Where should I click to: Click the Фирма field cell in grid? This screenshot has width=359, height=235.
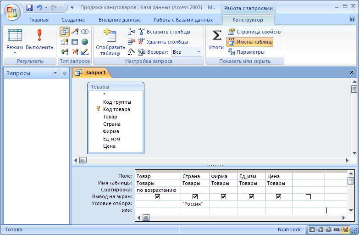[x=223, y=176]
